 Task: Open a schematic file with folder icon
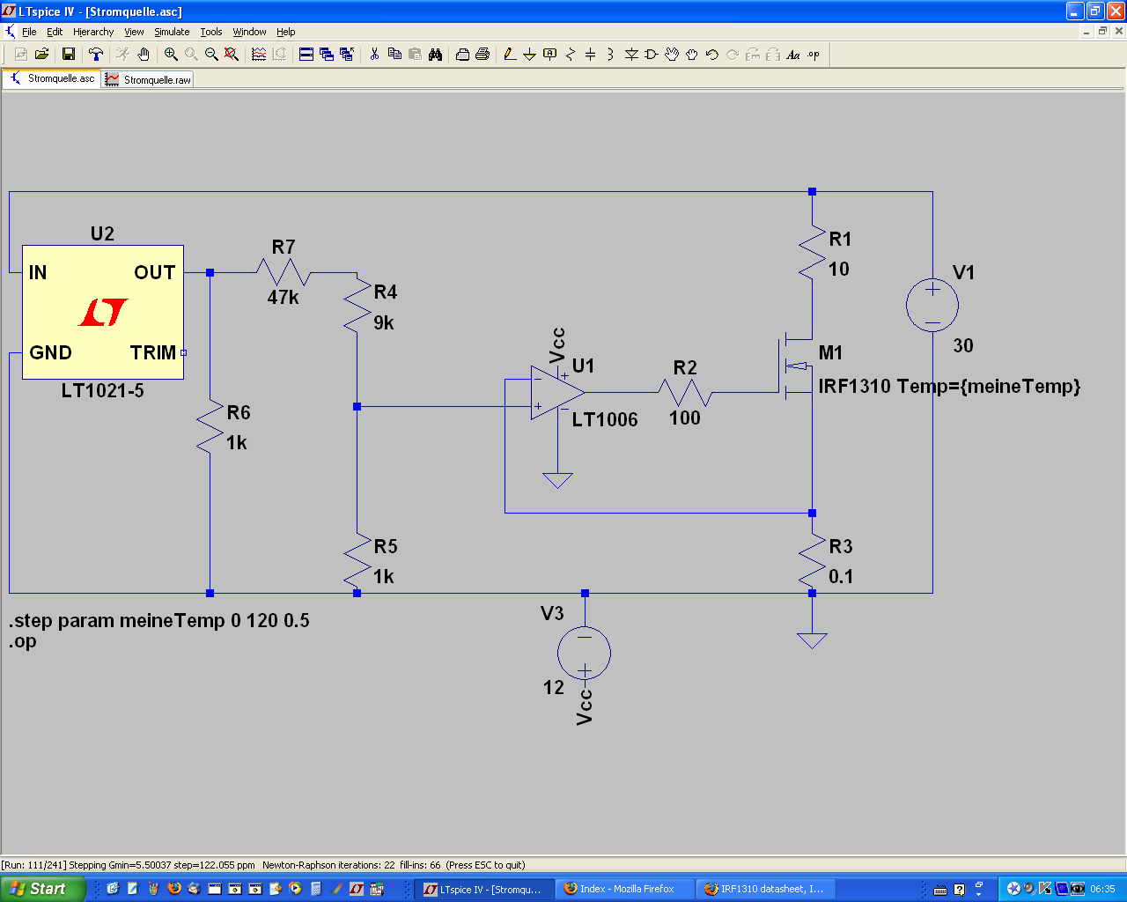[x=41, y=55]
